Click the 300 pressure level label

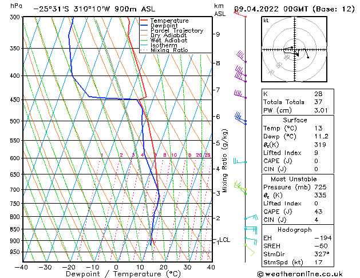16,17
